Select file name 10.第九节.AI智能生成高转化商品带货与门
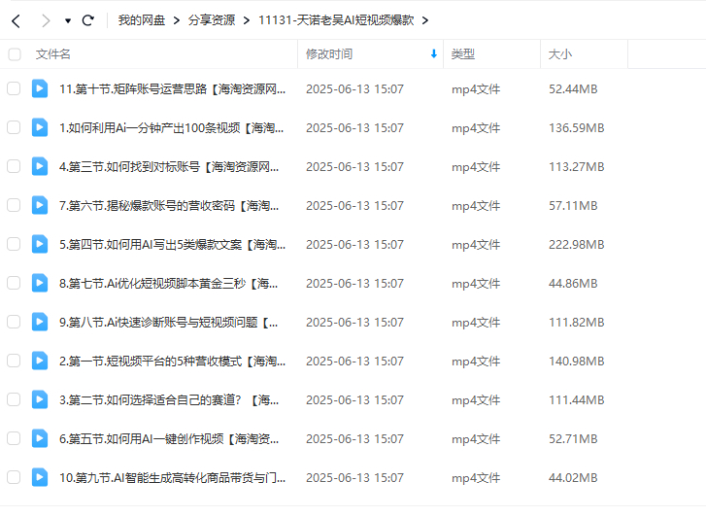Image resolution: width=706 pixels, height=517 pixels. [172, 477]
